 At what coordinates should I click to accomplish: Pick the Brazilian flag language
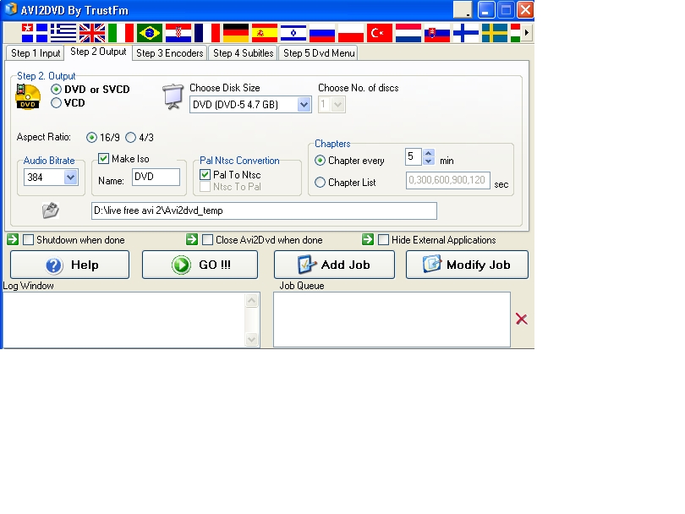pyautogui.click(x=150, y=33)
